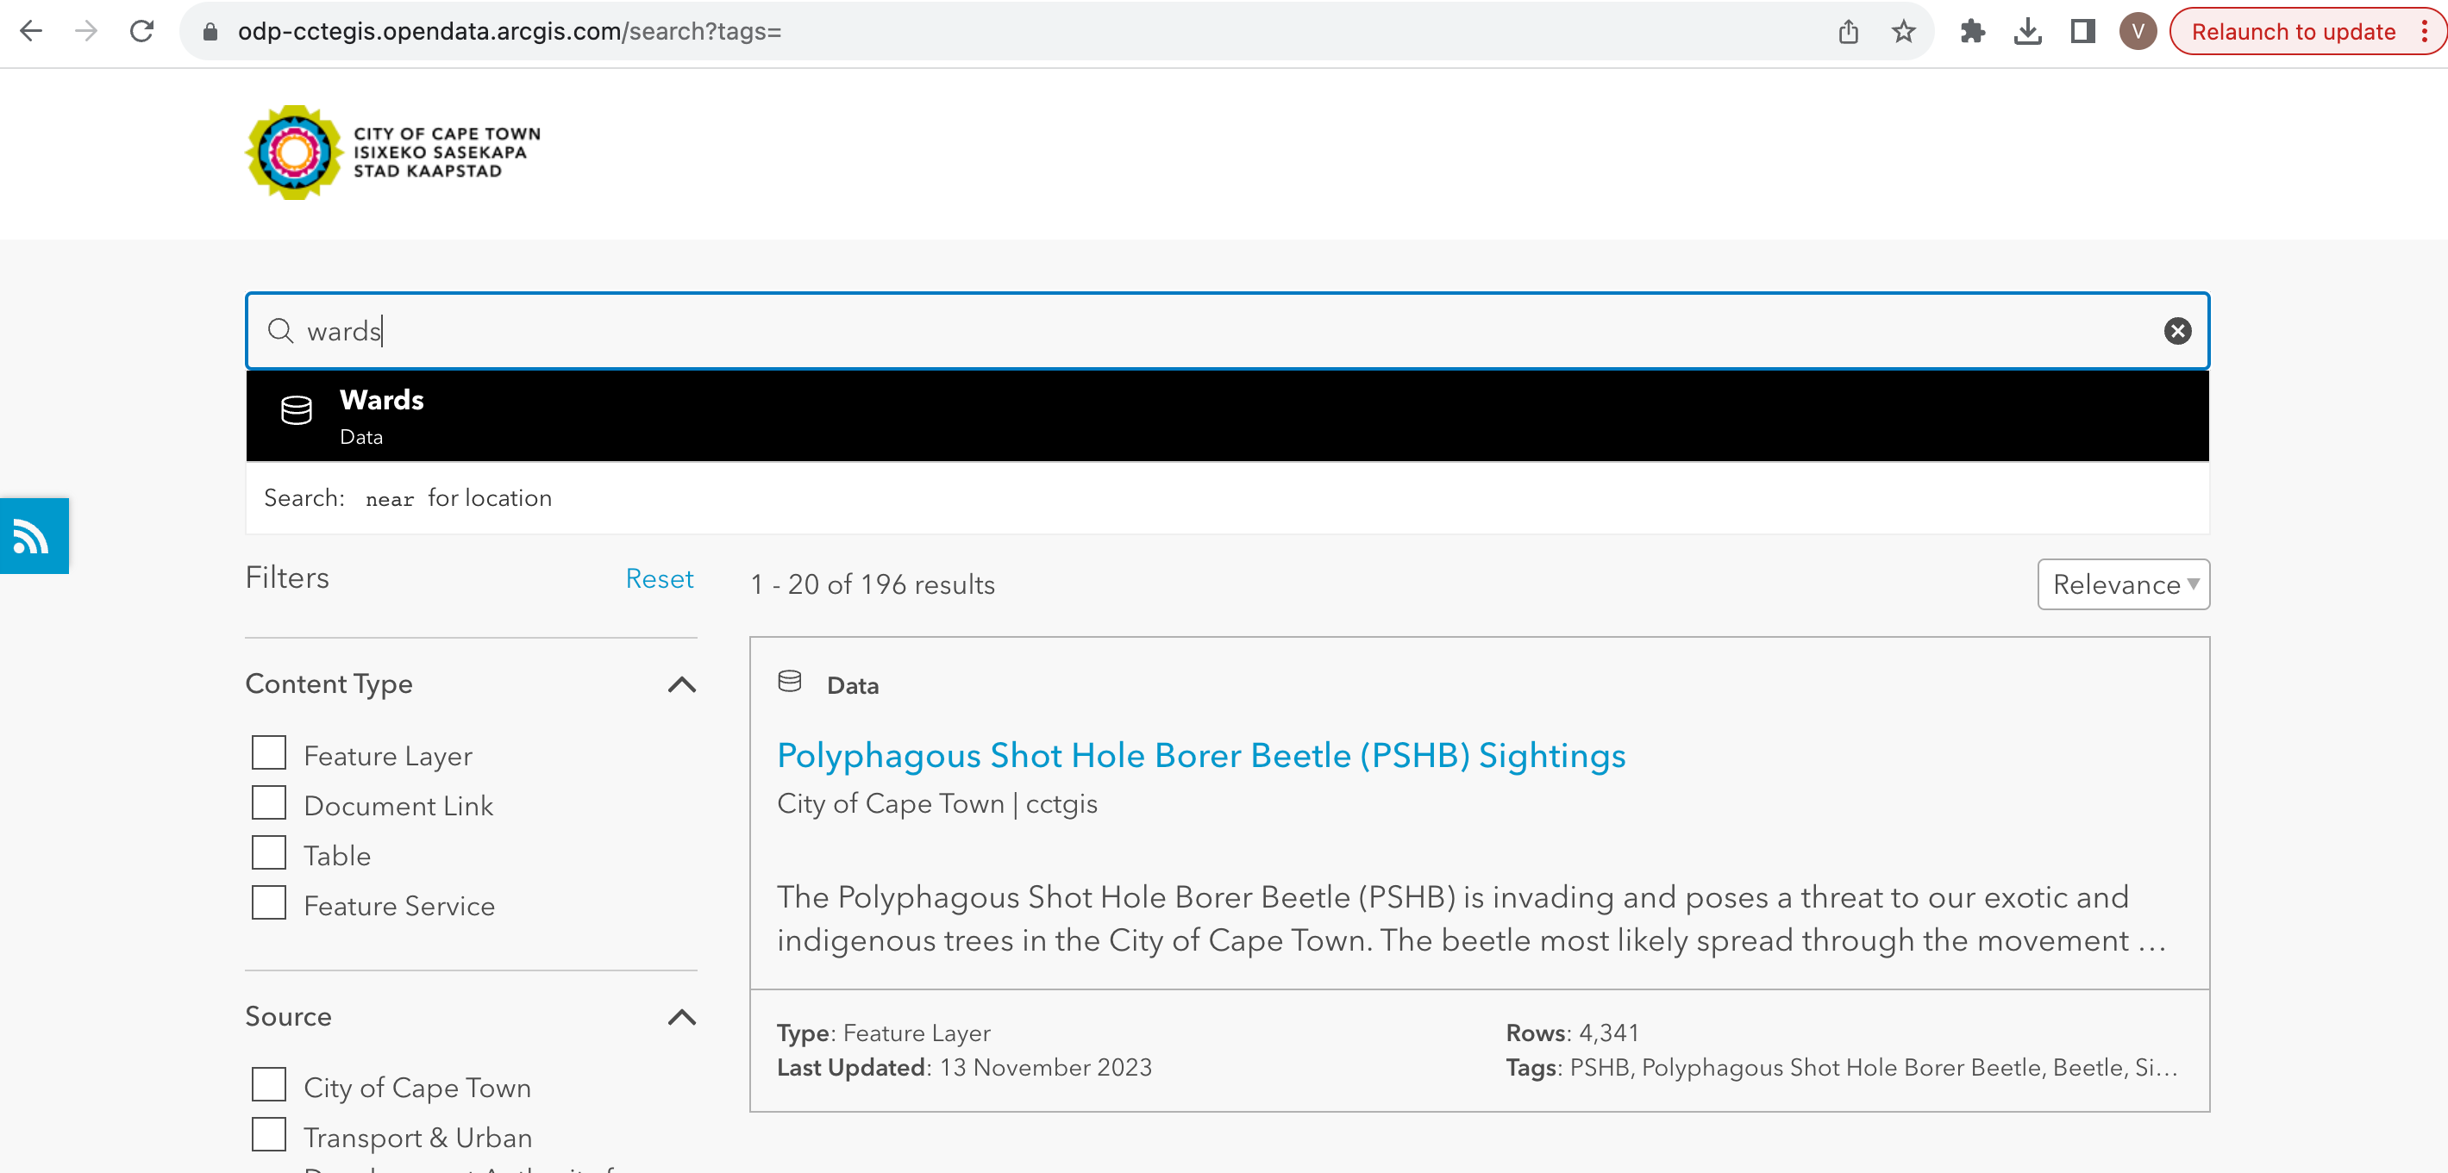Viewport: 2448px width, 1173px height.
Task: Select the Wards Data suggestion
Action: point(1226,416)
